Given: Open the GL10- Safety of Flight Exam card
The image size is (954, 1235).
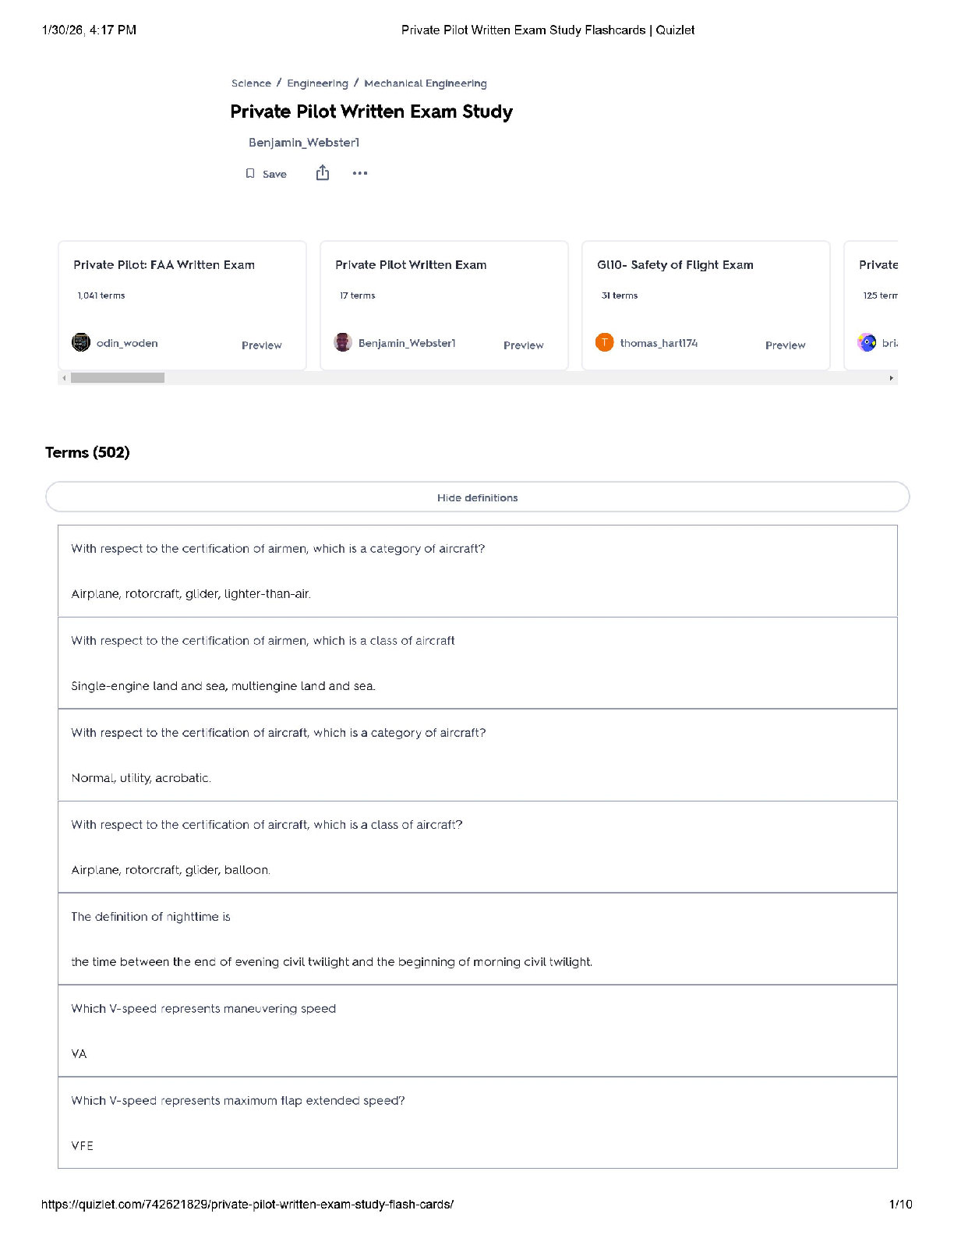Looking at the screenshot, I should point(675,265).
